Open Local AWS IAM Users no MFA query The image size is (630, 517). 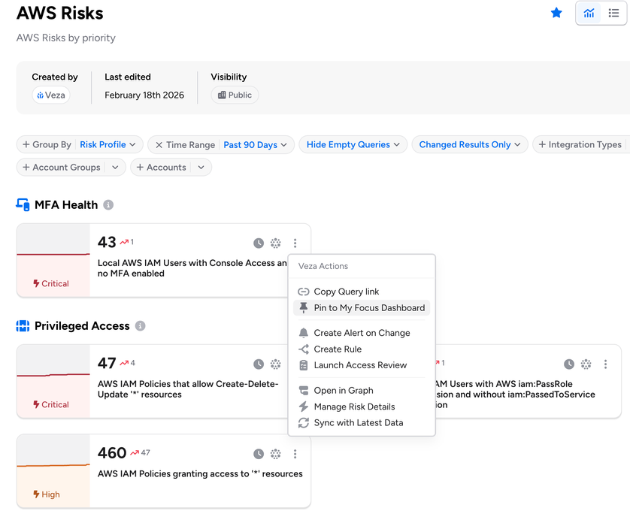192,268
